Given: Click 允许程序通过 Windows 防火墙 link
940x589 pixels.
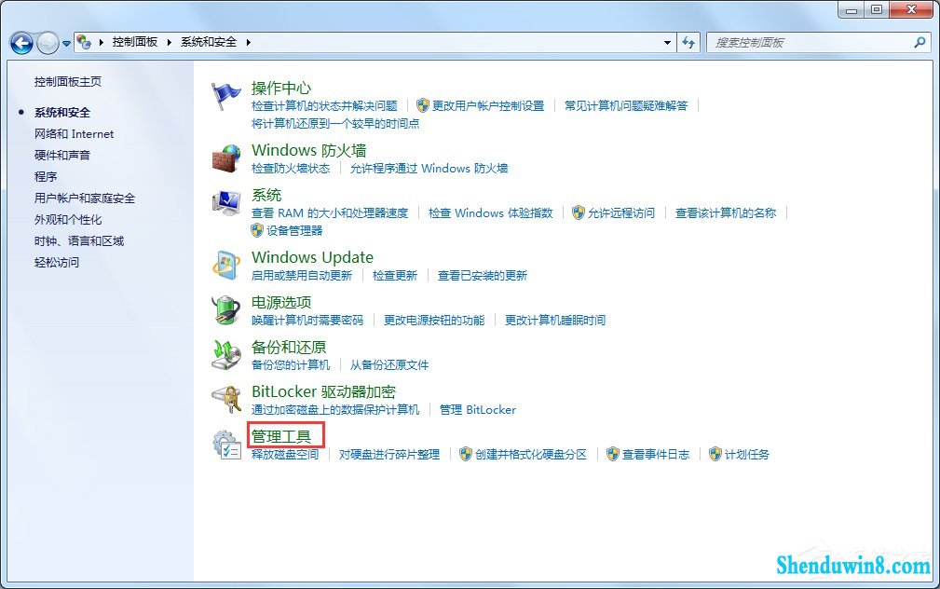Looking at the screenshot, I should (x=429, y=168).
